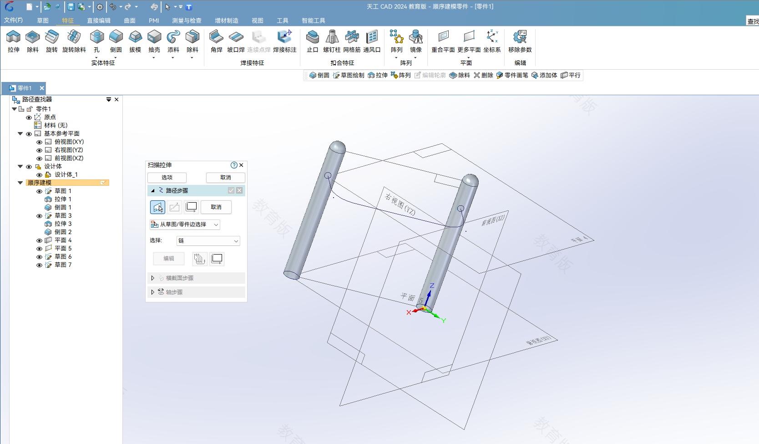Collapse the 基本参考平面 tree node

tap(20, 133)
